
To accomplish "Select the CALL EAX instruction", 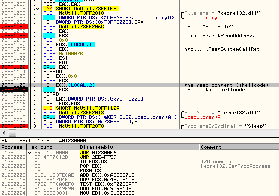I will [x=55, y=67].
